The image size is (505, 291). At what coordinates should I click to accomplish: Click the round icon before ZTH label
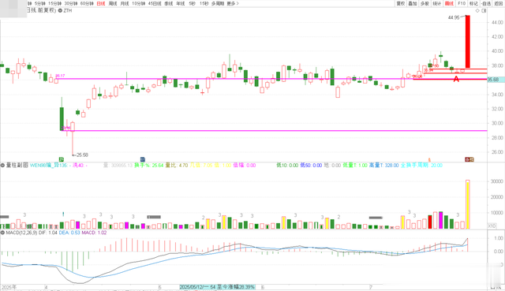click(x=60, y=10)
